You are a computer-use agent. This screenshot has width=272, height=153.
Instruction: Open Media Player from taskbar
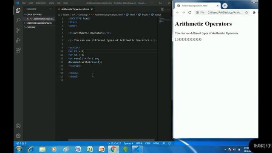(54, 149)
